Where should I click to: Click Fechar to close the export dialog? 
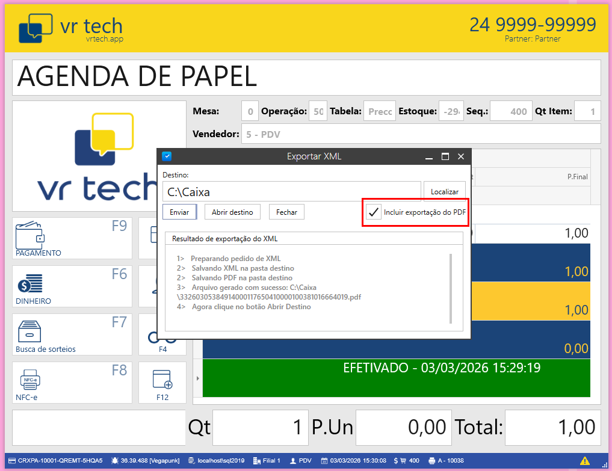coord(286,212)
